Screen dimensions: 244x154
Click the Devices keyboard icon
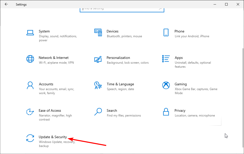click(x=98, y=33)
